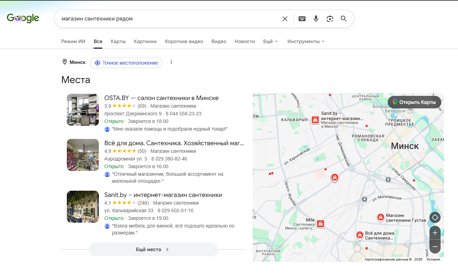Screen dimensions: 458x273
Task: Clear the search query with X icon
Action: (x=285, y=19)
